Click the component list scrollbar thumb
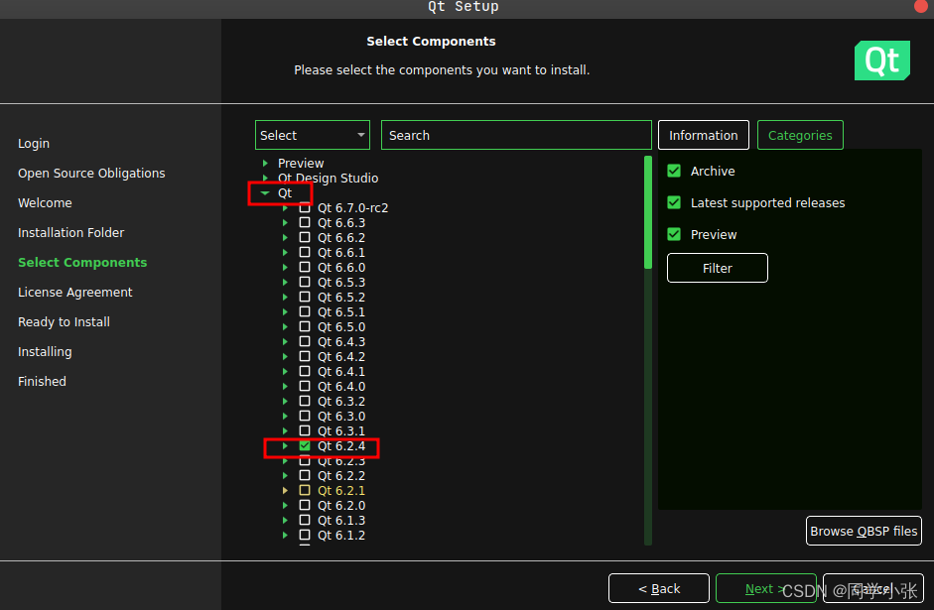Image resolution: width=934 pixels, height=610 pixels. pos(648,212)
